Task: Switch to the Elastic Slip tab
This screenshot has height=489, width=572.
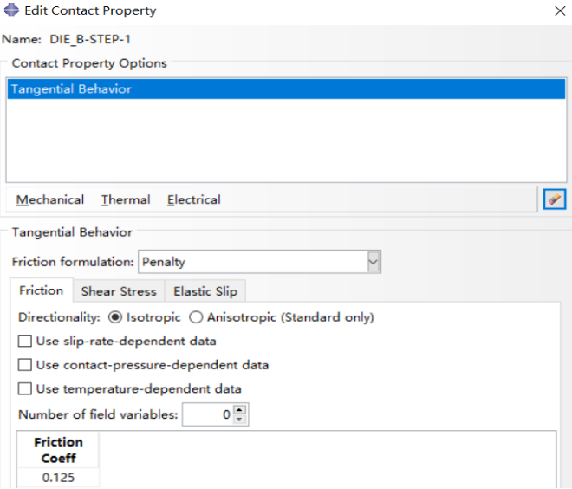Action: pyautogui.click(x=205, y=291)
